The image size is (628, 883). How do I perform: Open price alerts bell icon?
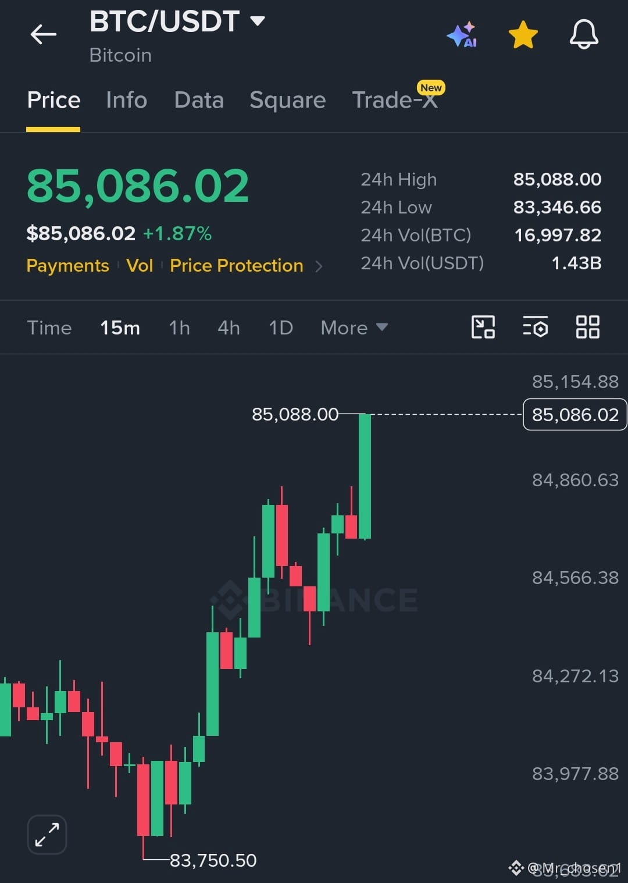pyautogui.click(x=584, y=34)
